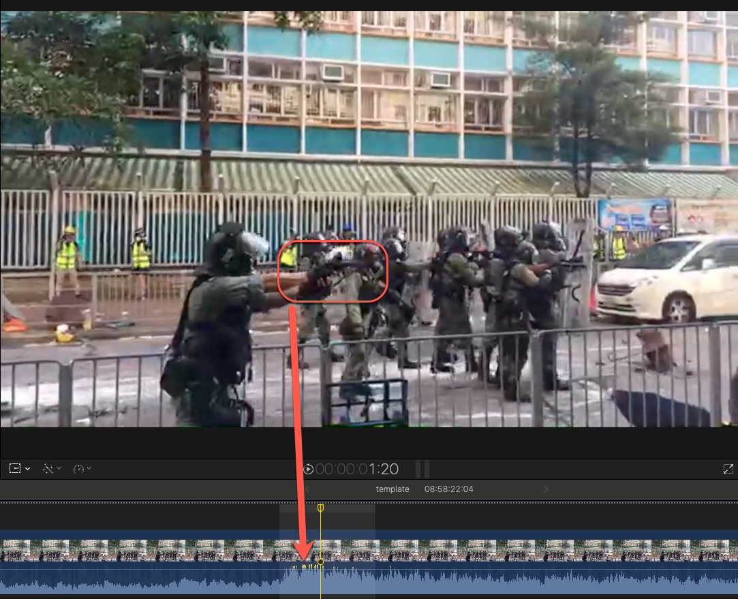Click the Transform tool icon below the viewer
Screen dimensions: 738x599
15,469
